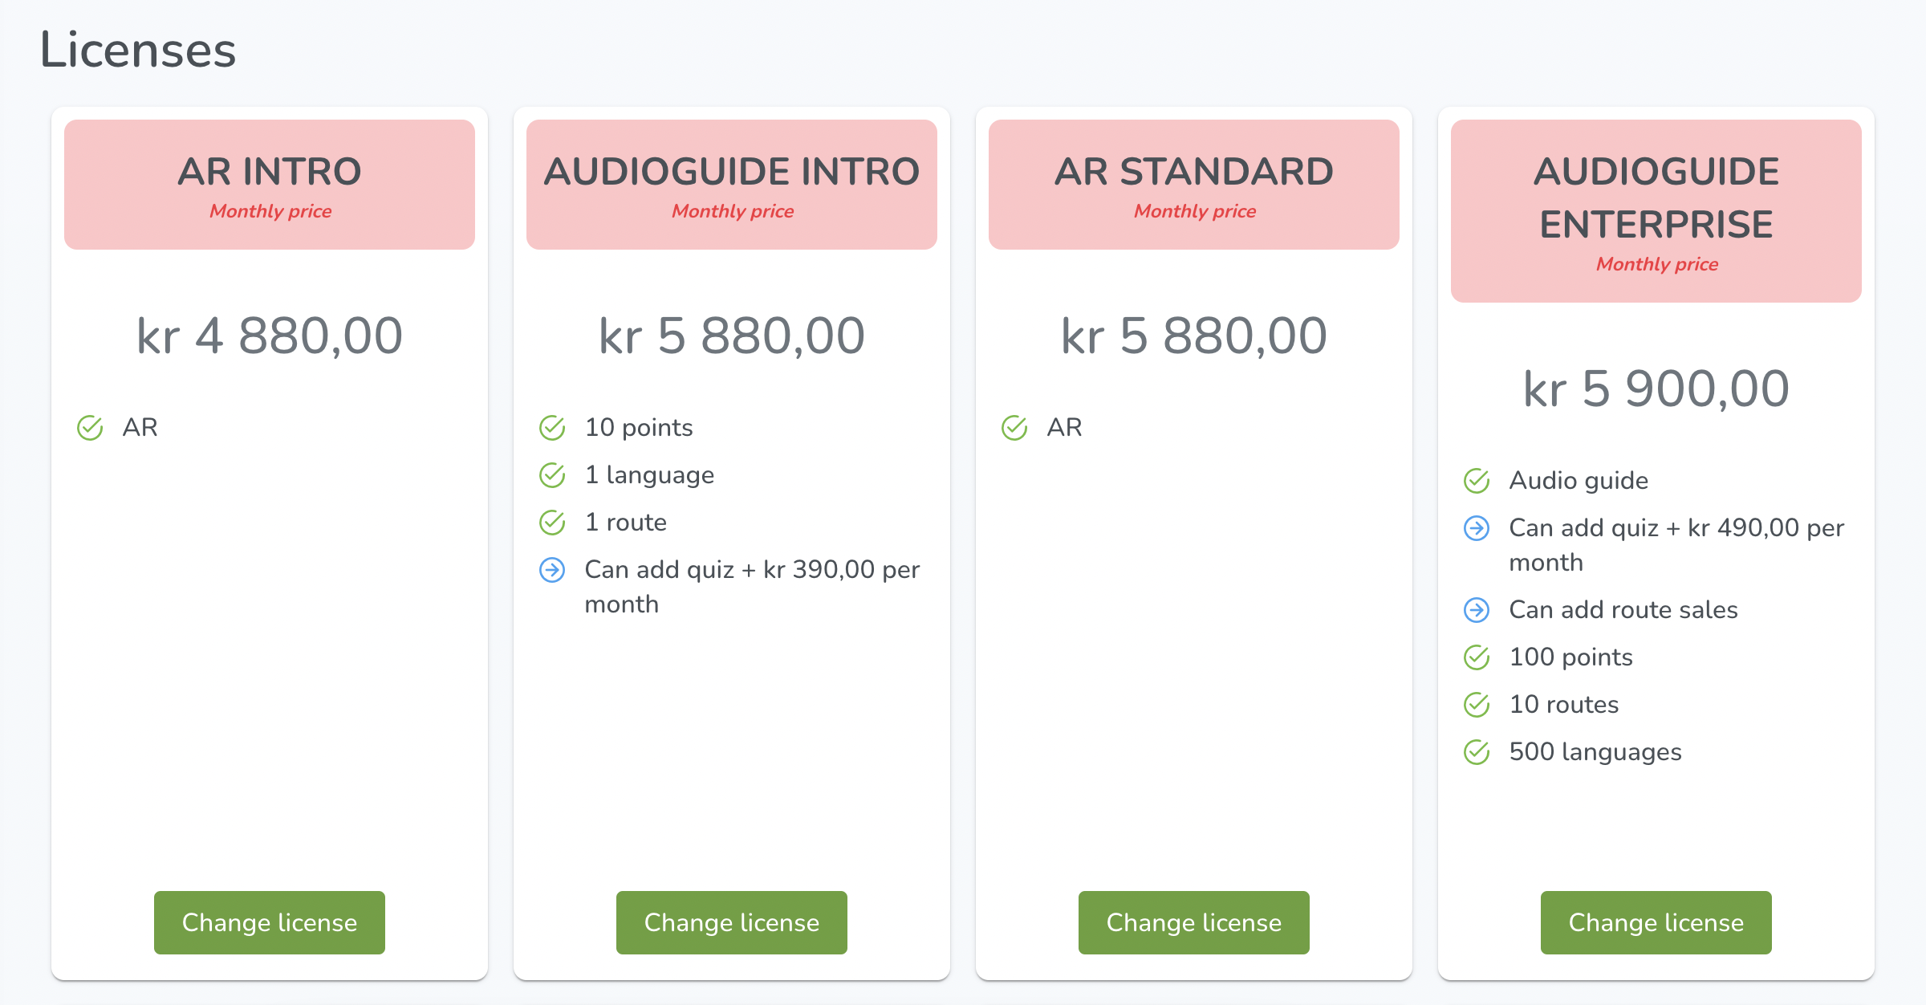Click the Can add route sales text
1926x1005 pixels.
click(1623, 610)
